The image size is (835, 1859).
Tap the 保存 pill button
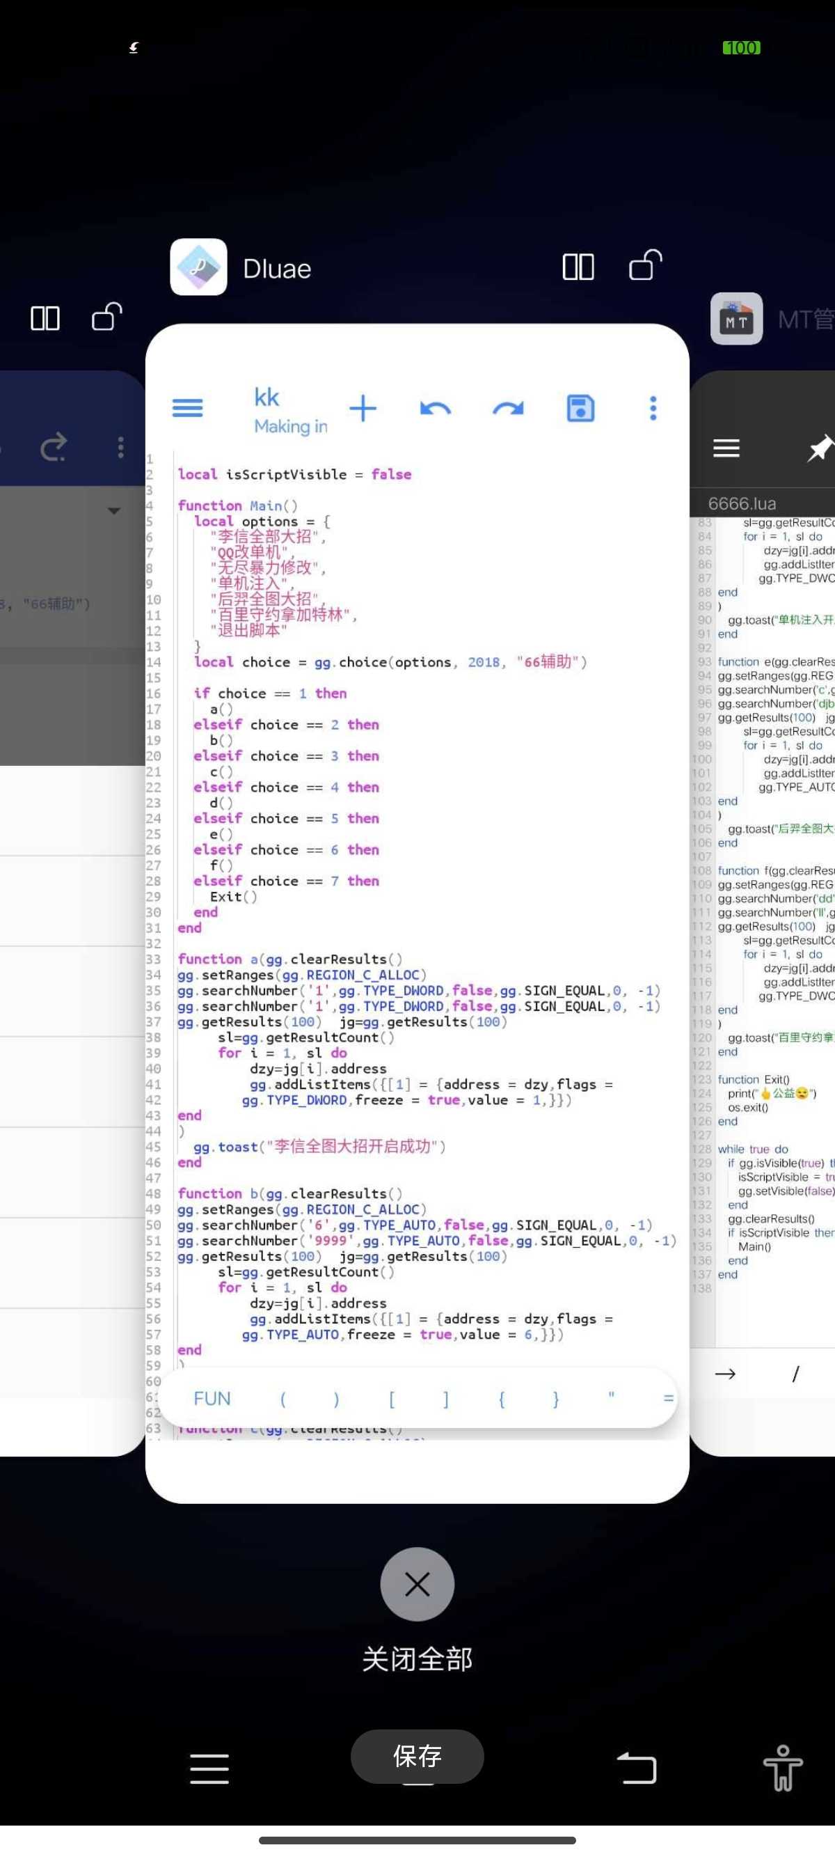[x=417, y=1755]
